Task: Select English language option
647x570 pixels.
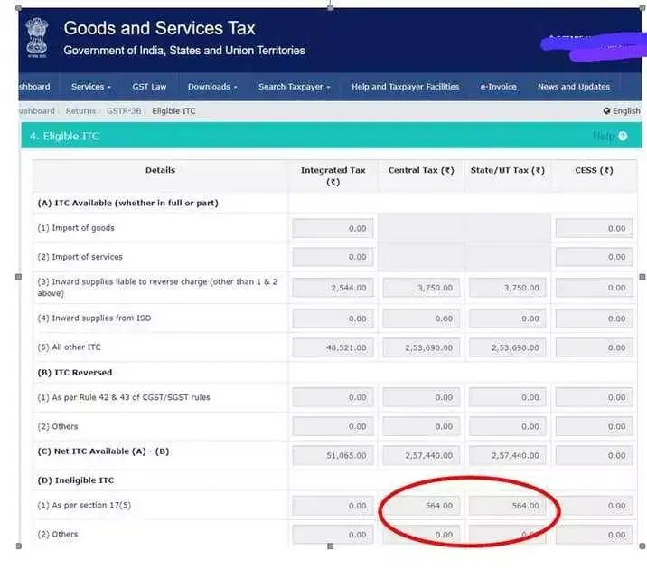Action: tap(625, 111)
